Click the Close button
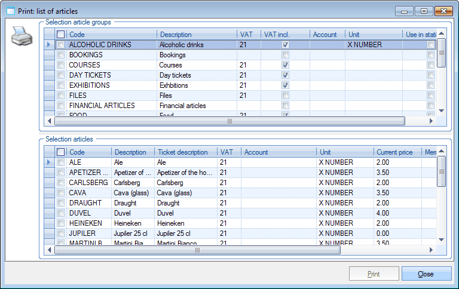 [x=426, y=274]
